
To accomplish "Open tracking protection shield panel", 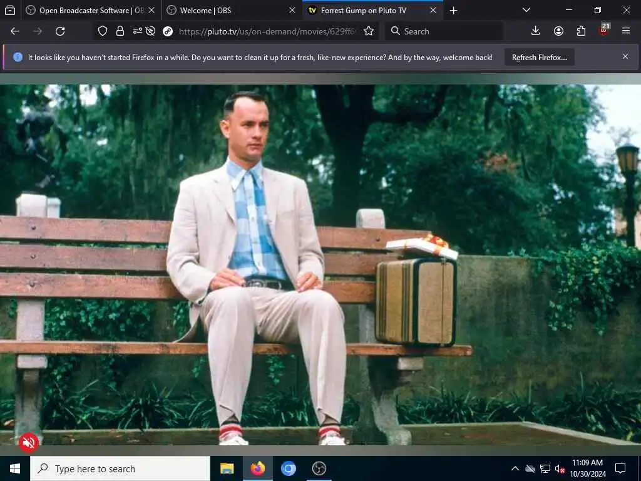I will coord(102,31).
